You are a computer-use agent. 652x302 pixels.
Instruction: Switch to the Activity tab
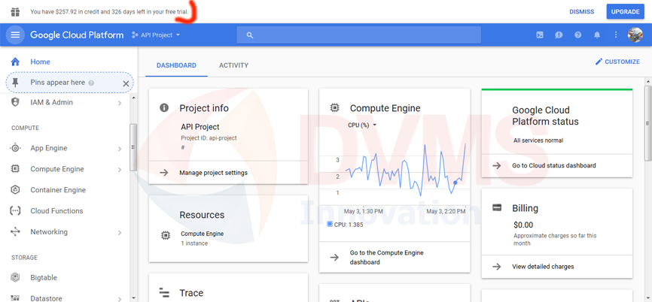(x=233, y=65)
